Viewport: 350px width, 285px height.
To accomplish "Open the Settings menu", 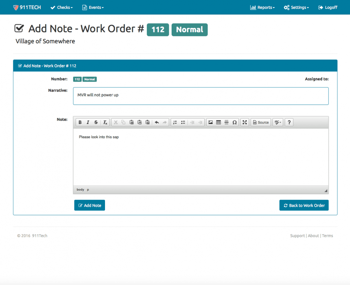I will coord(296,7).
